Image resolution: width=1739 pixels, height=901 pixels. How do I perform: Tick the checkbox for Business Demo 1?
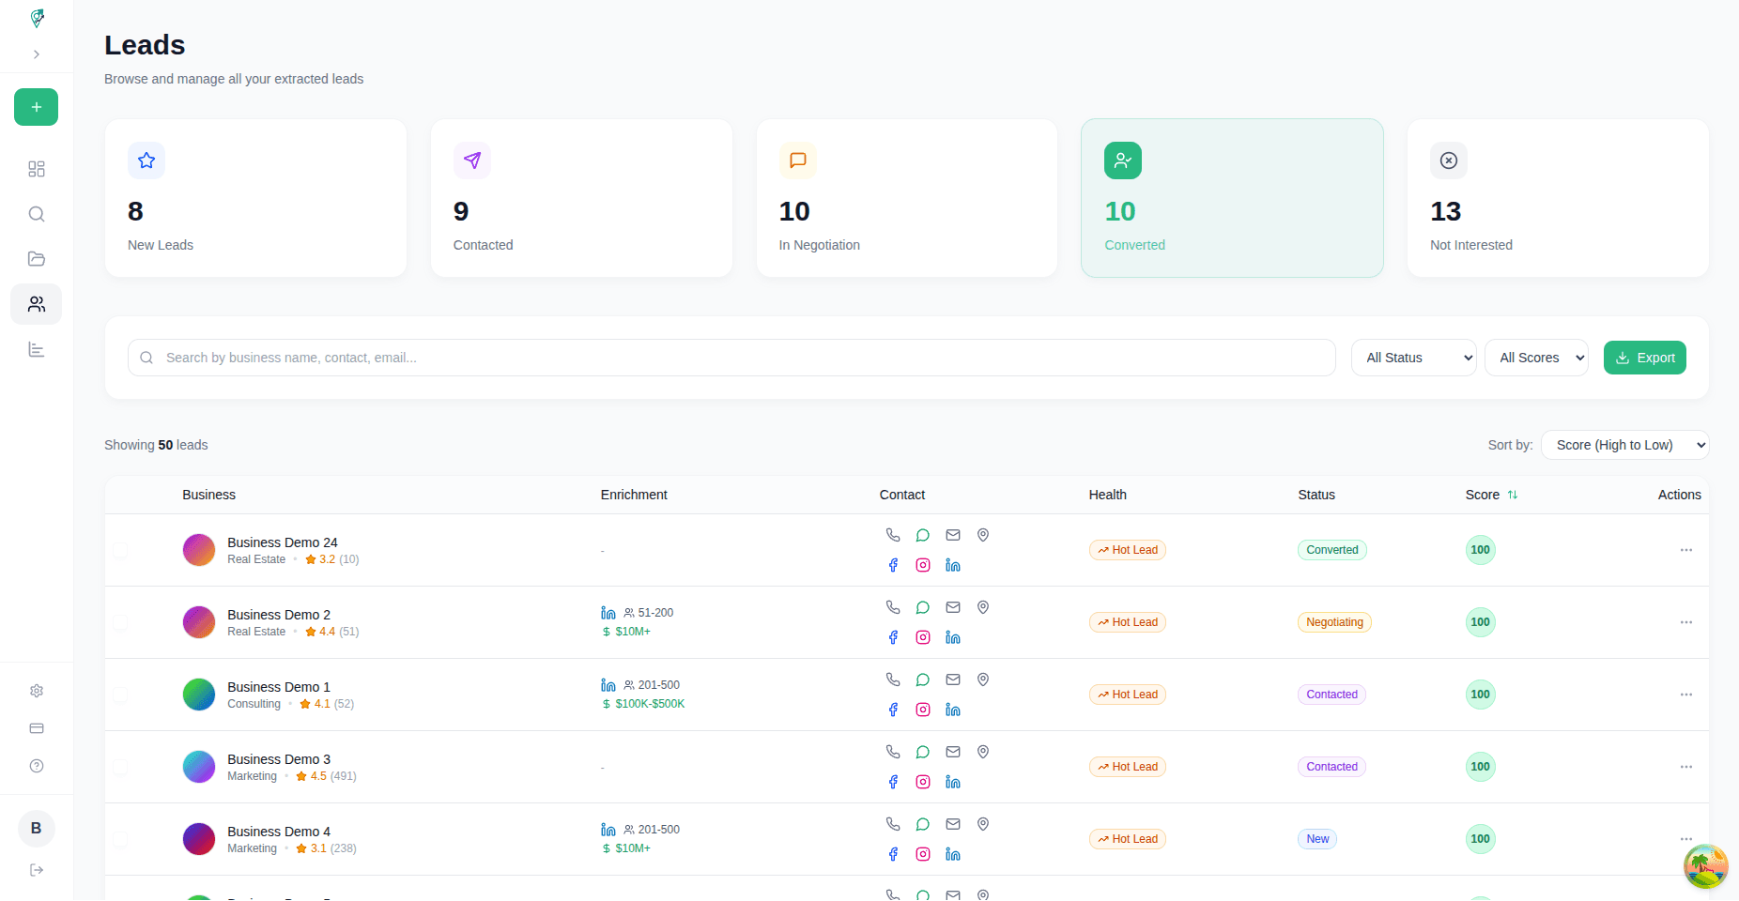click(x=120, y=695)
